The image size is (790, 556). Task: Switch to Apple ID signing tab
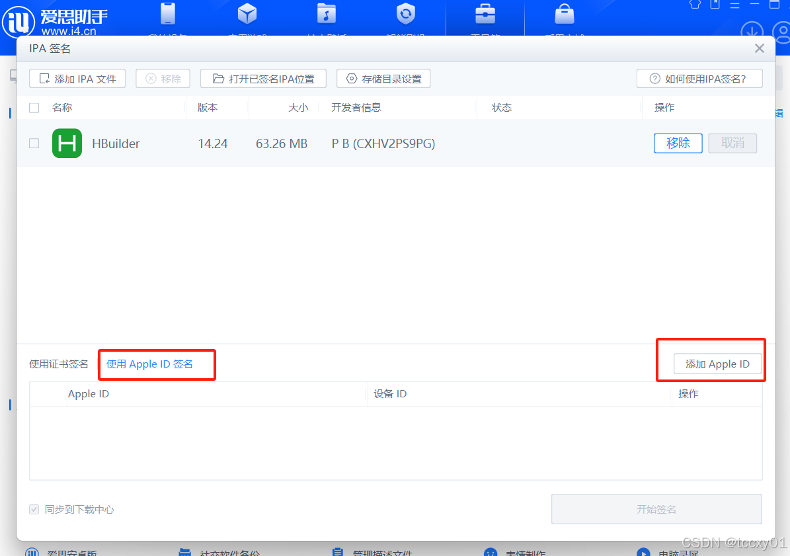[x=149, y=364]
